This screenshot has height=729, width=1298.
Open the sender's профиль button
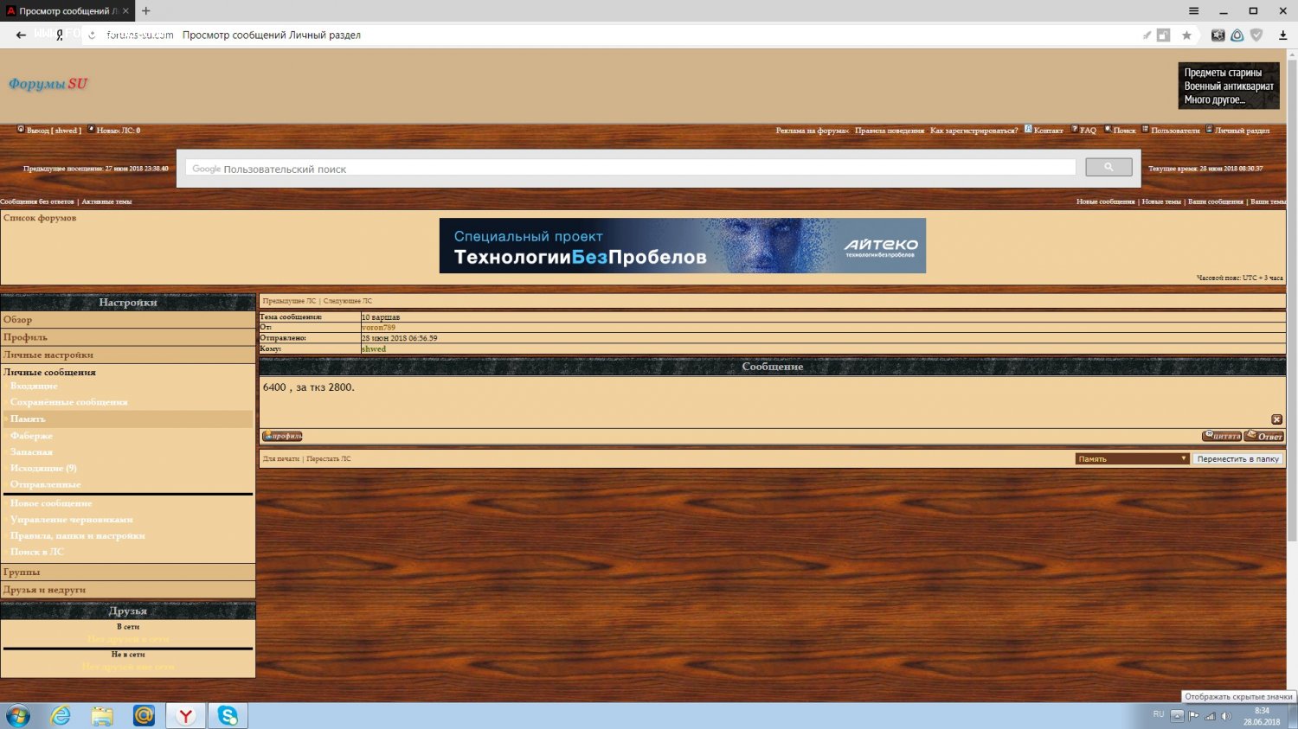click(282, 436)
